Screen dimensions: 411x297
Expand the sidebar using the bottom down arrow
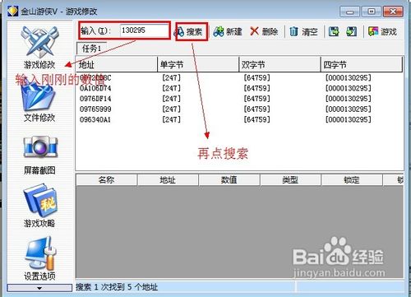point(39,288)
